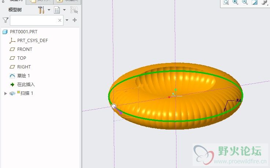Click the FRONT plane icon
Image resolution: width=270 pixels, height=168 pixels.
12,49
